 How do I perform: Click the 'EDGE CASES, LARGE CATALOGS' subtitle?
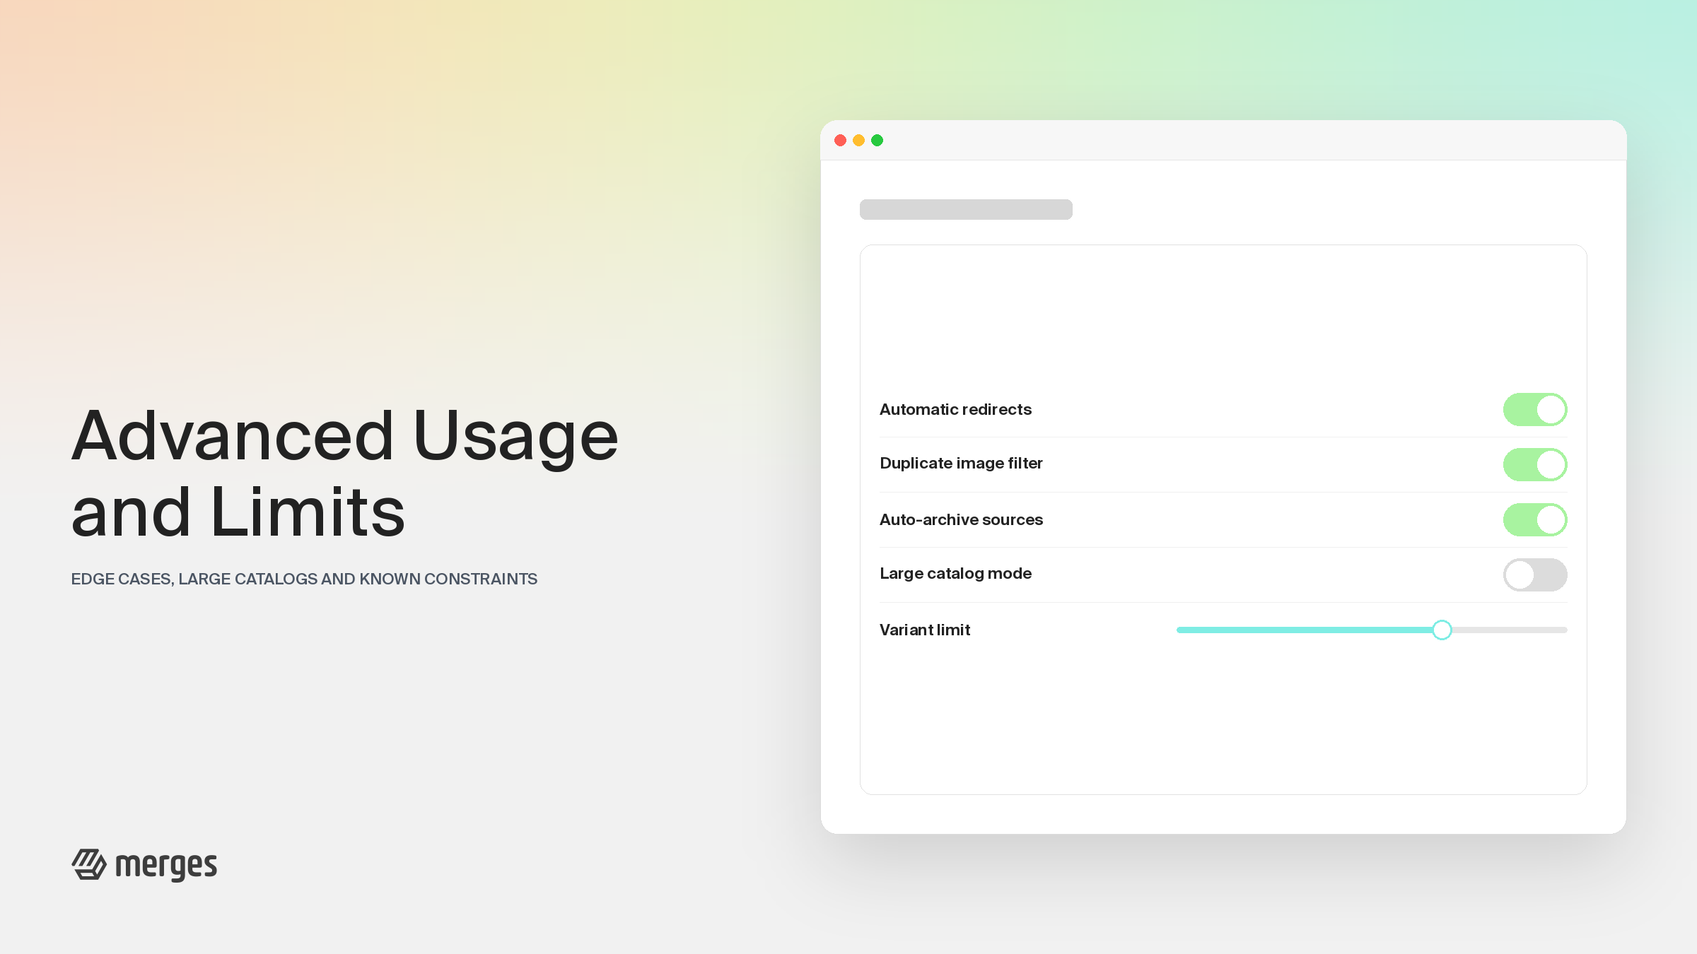(304, 579)
